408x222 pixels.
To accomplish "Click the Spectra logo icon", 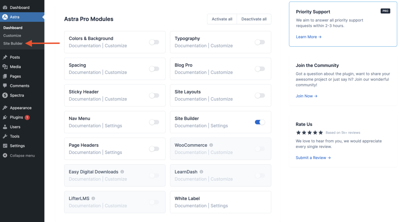I will 5,95.
